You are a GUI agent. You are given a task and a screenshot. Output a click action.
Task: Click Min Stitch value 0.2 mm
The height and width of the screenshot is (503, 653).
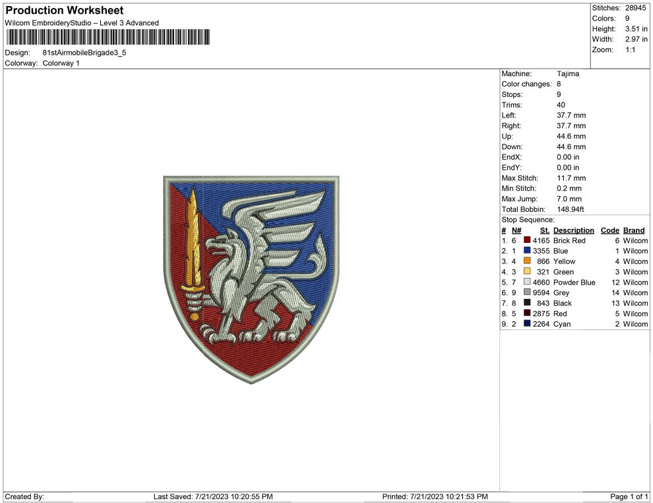(569, 188)
